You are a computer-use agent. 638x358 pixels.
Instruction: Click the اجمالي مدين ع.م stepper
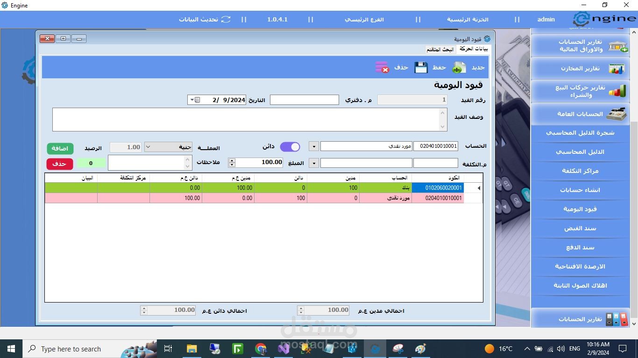[x=301, y=310]
